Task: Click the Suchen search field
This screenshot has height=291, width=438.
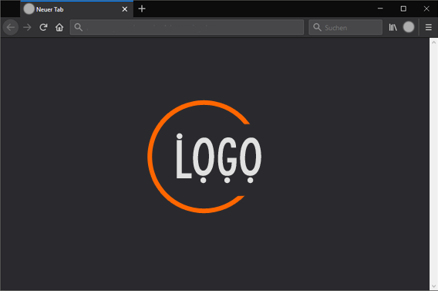Action: coord(345,27)
